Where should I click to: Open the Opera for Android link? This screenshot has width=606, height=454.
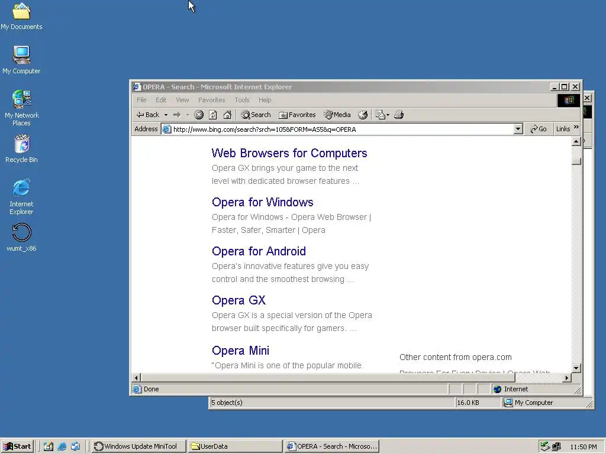point(259,251)
